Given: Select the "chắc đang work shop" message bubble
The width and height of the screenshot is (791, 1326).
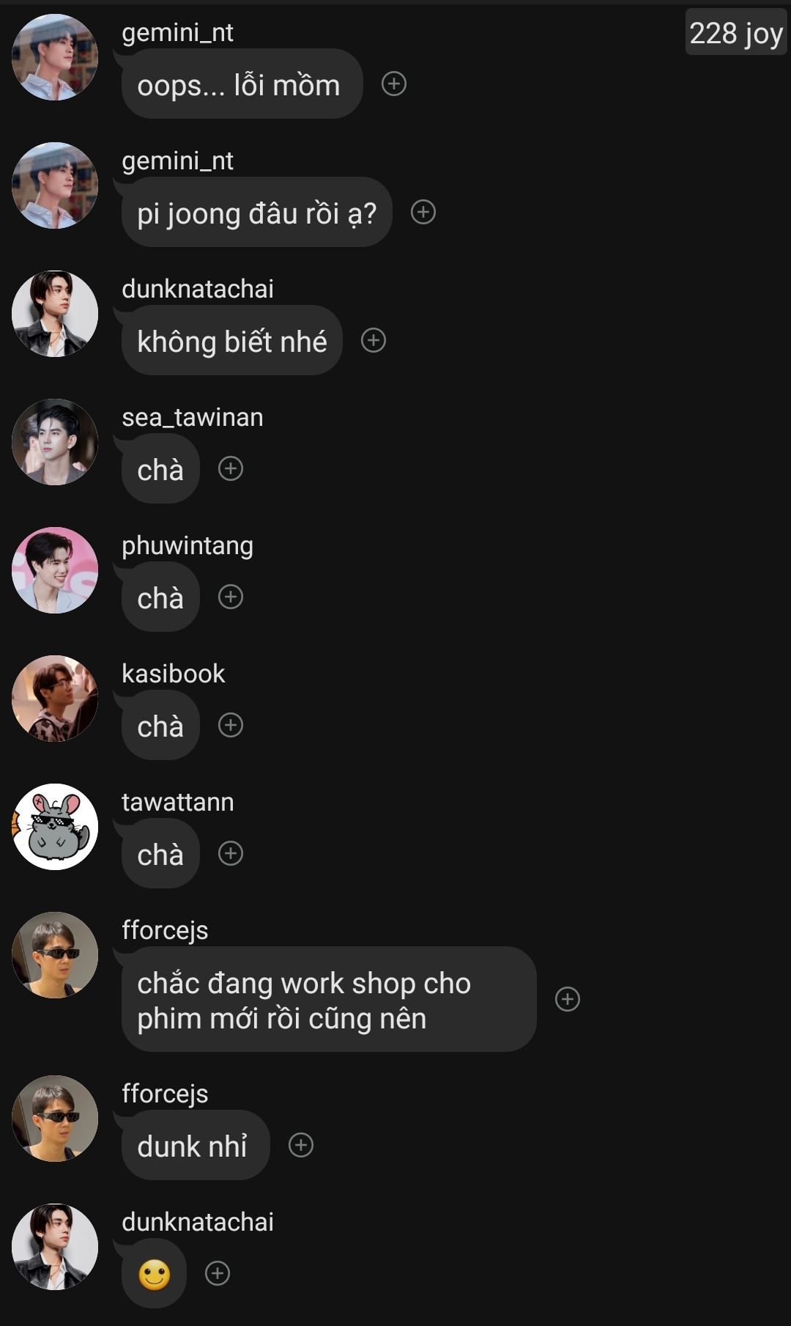Looking at the screenshot, I should pyautogui.click(x=329, y=999).
